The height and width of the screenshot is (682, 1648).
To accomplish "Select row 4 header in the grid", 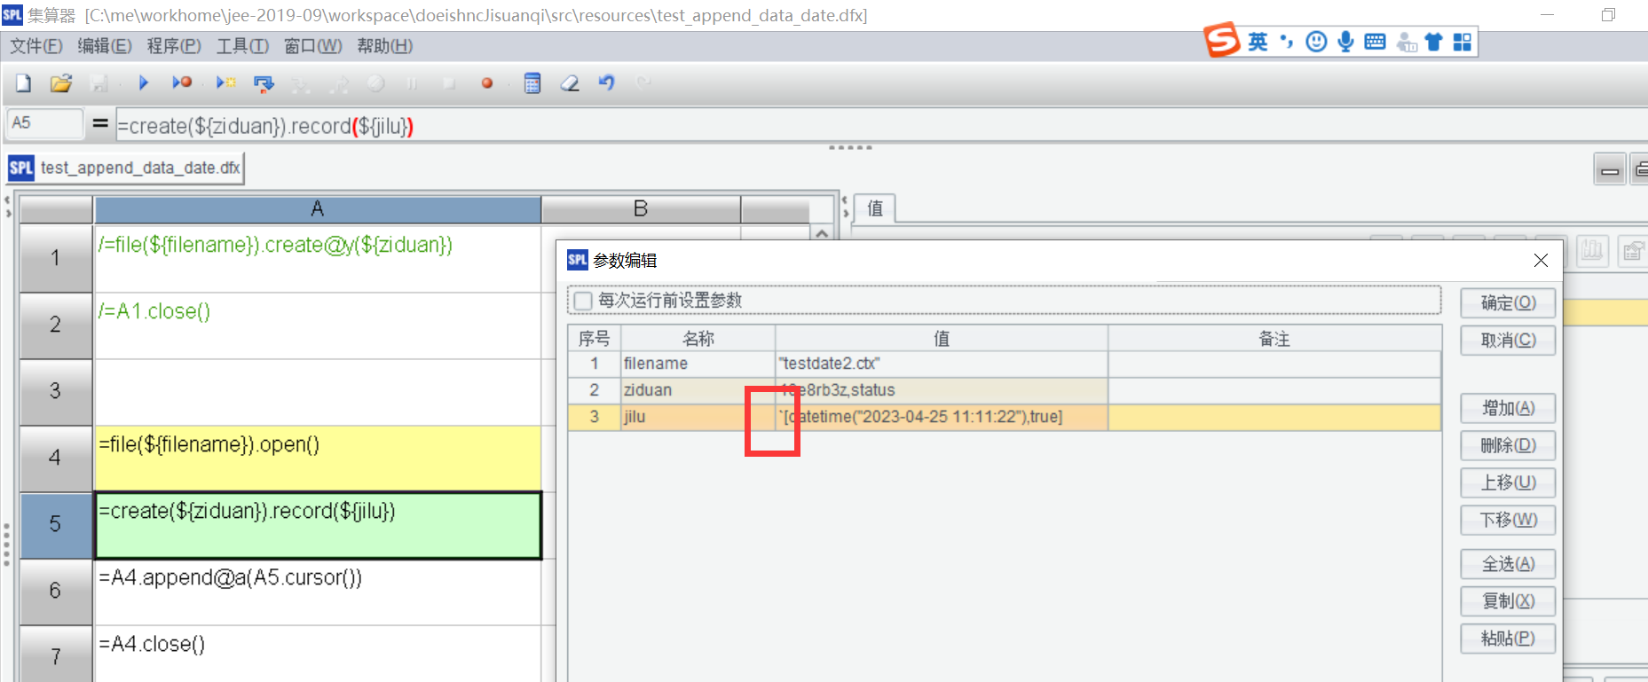I will point(56,458).
